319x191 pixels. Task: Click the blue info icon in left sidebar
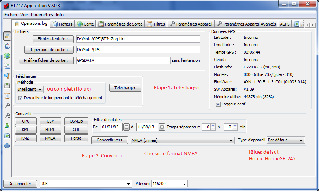pos(7,146)
